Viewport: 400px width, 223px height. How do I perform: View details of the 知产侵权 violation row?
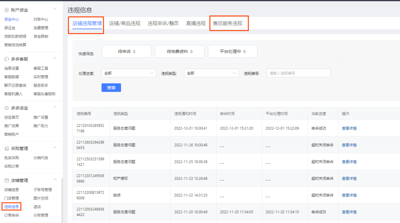(349, 178)
